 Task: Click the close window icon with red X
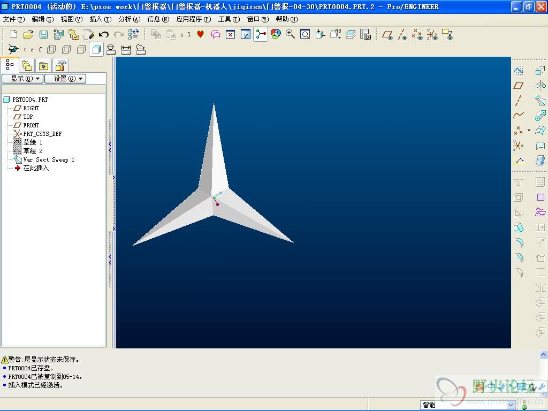tap(230, 34)
